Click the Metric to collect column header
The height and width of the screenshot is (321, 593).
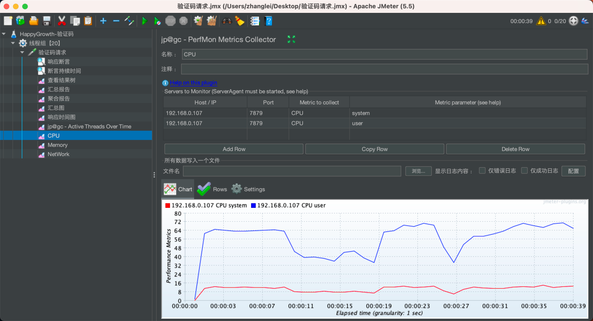tap(319, 103)
